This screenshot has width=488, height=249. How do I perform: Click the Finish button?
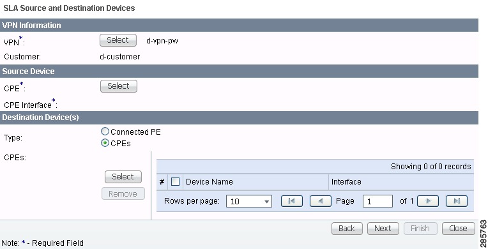tap(420, 229)
